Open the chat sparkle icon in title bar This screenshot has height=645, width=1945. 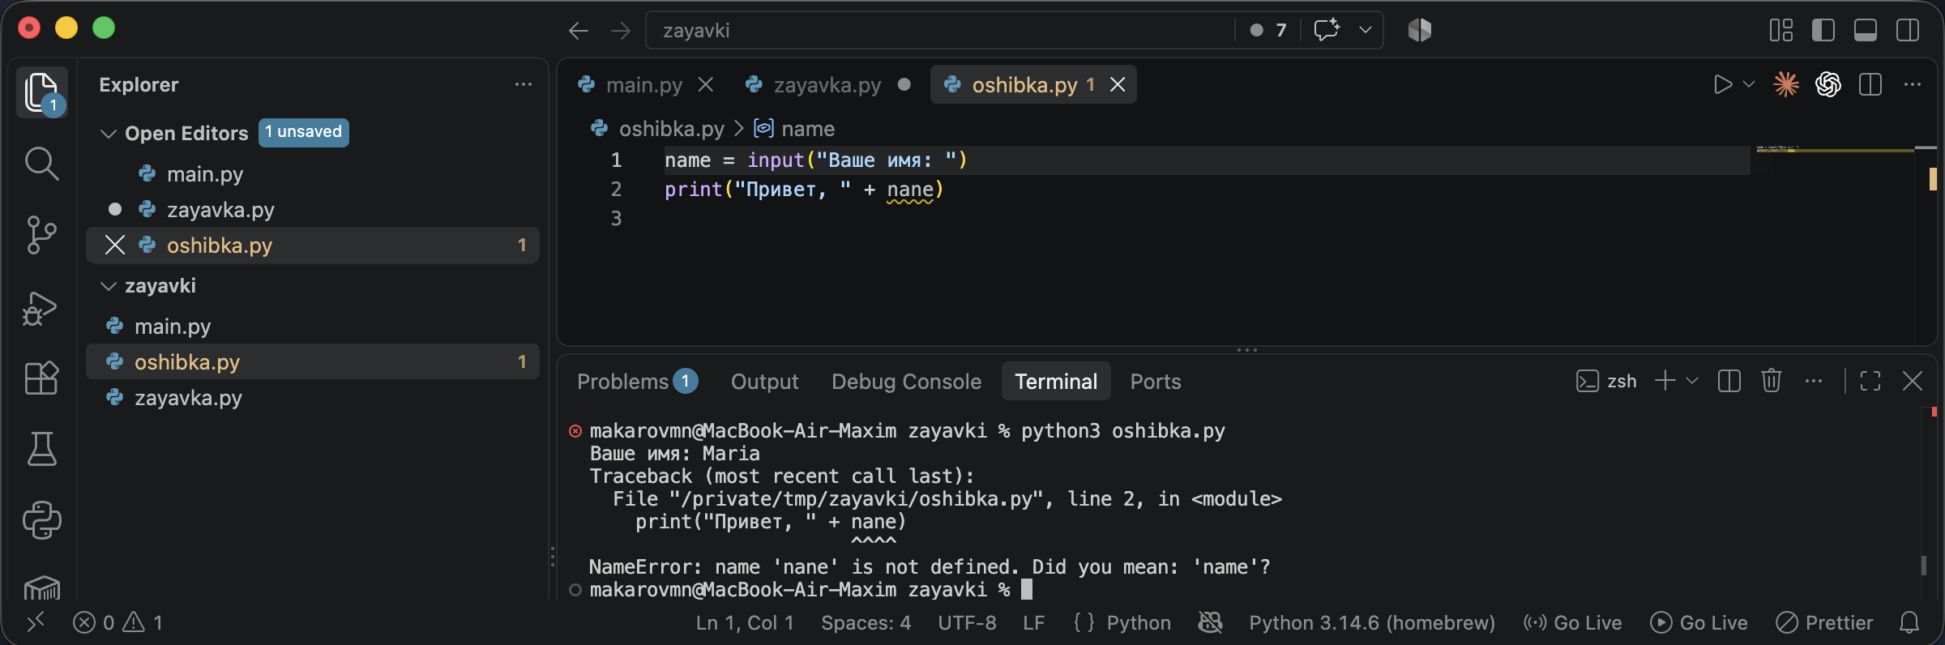tap(1327, 30)
